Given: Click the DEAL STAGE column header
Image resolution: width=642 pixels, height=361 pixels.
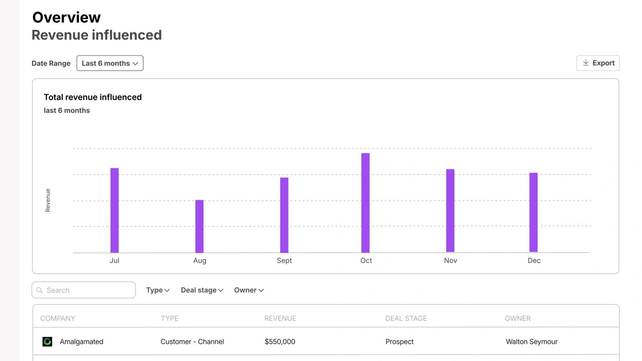Looking at the screenshot, I should point(406,318).
